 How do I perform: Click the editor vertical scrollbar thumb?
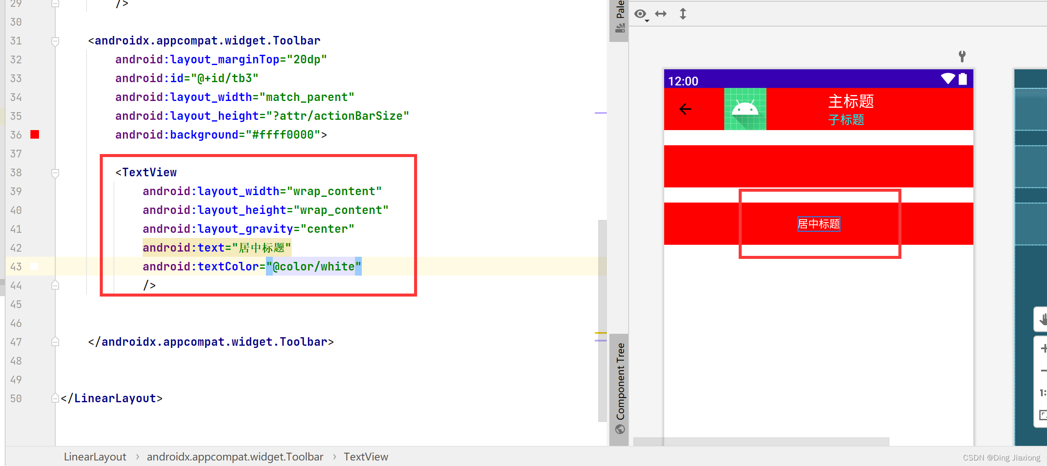pos(602,321)
